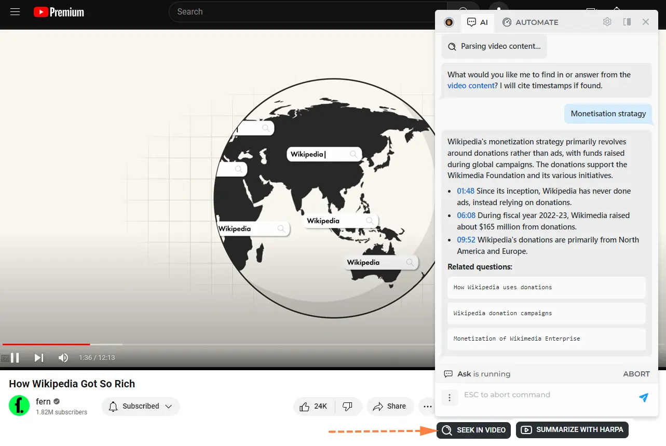Share the video

[390, 407]
